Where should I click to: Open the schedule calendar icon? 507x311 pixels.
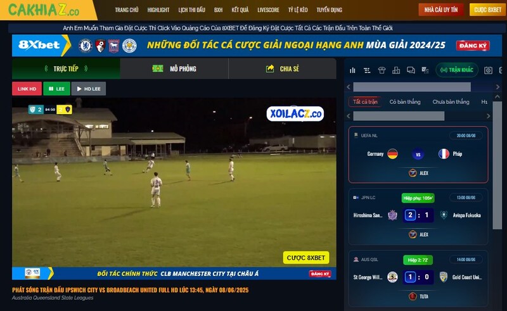tap(488, 70)
